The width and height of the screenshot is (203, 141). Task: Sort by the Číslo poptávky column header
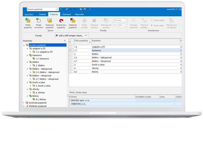(83, 41)
